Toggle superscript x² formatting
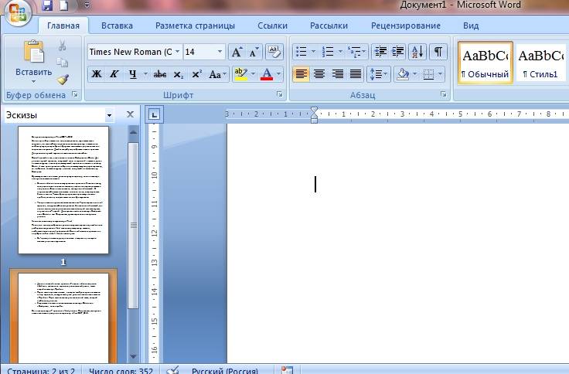Image resolution: width=569 pixels, height=374 pixels. [x=196, y=74]
